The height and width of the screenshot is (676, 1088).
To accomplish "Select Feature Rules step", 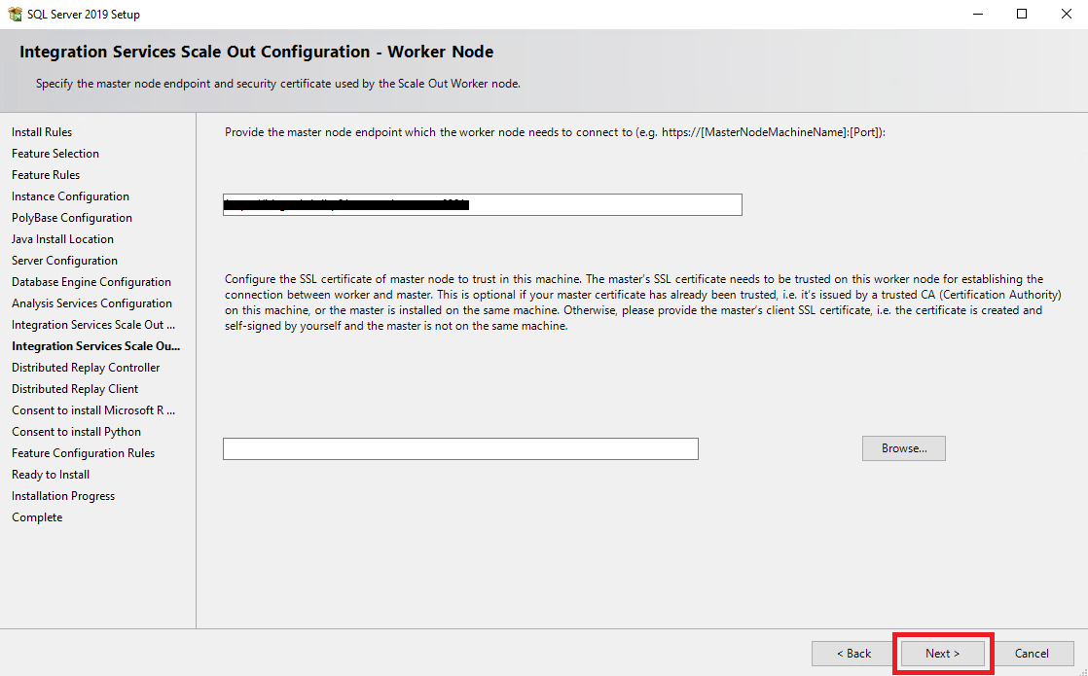I will click(46, 175).
